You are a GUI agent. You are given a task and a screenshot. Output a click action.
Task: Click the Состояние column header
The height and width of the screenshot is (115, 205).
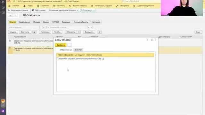point(94,37)
